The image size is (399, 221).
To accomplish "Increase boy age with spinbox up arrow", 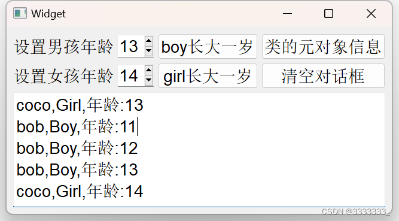I will coord(149,41).
